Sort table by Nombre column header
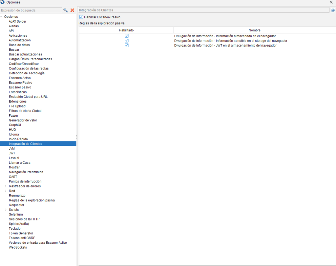Screen dimensions: 336x266 pyautogui.click(x=254, y=30)
